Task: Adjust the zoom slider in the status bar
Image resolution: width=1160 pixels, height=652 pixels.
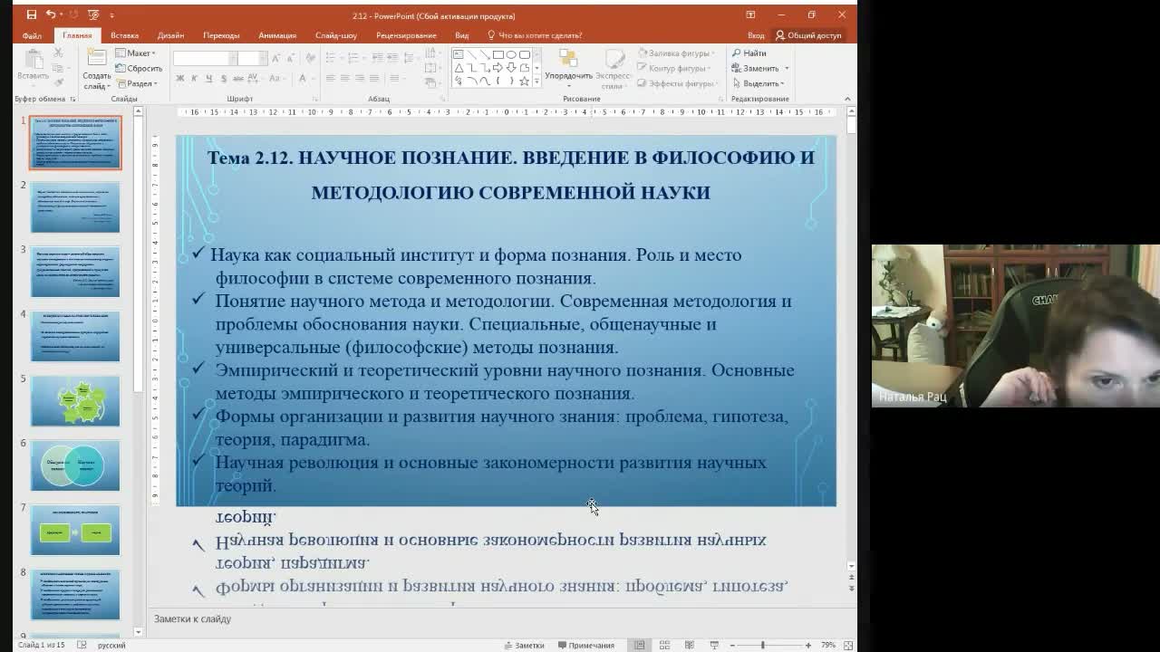Action: coord(763,645)
